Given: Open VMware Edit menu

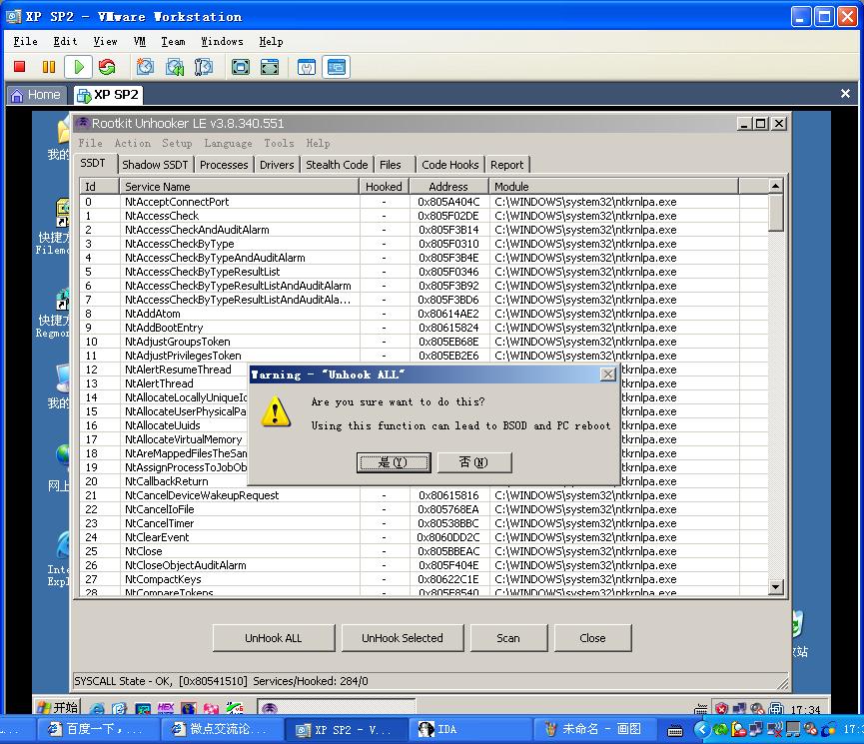Looking at the screenshot, I should point(65,41).
